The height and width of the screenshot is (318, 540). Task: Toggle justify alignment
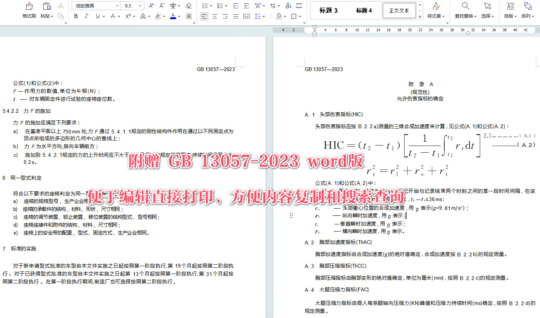coord(236,16)
